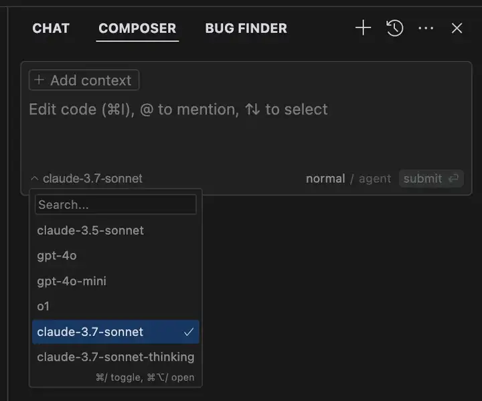Open the history clock icon
Viewport: 482px width, 401px height.
pos(394,28)
